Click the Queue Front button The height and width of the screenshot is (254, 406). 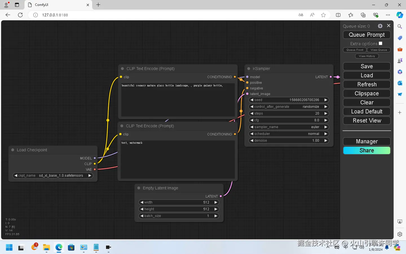[x=355, y=50]
